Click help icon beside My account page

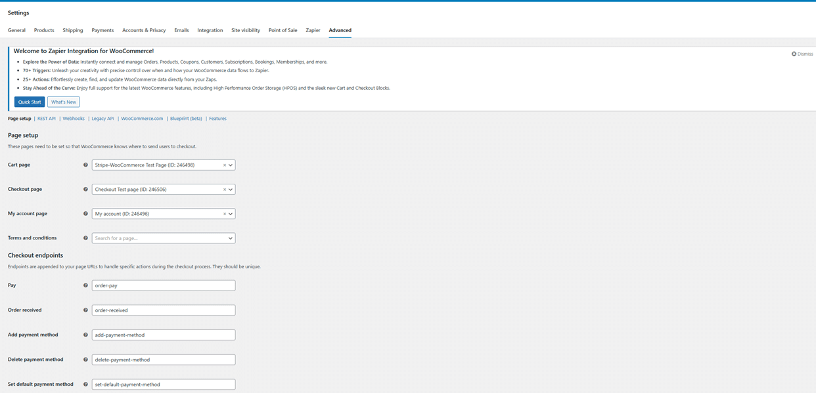85,214
